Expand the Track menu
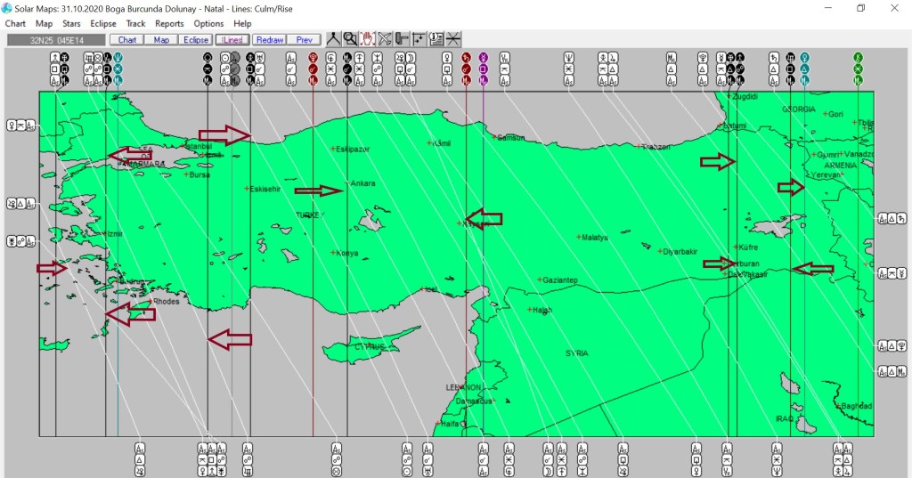The width and height of the screenshot is (912, 478). 135,23
